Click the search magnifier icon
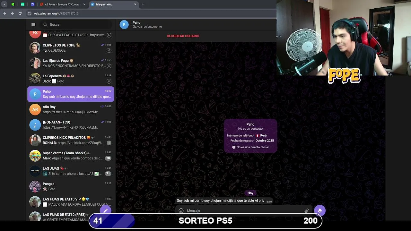 (x=45, y=24)
